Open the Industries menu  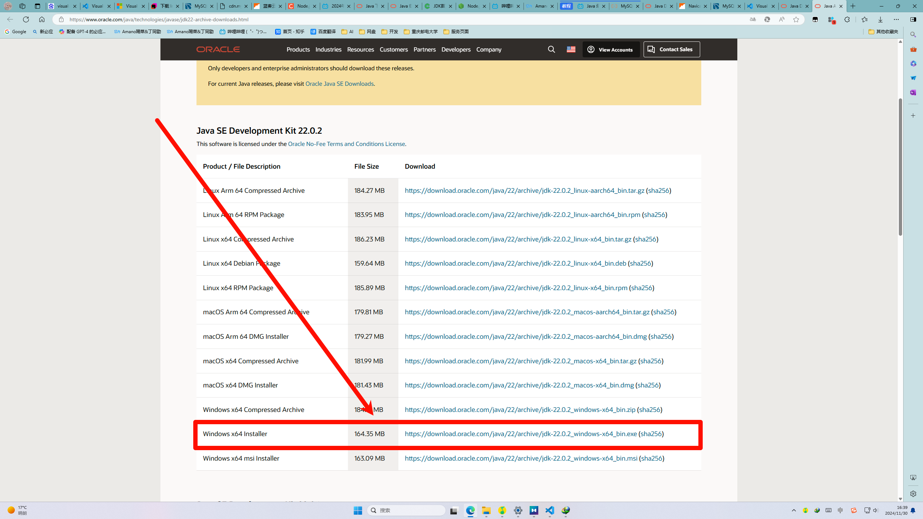pos(328,49)
